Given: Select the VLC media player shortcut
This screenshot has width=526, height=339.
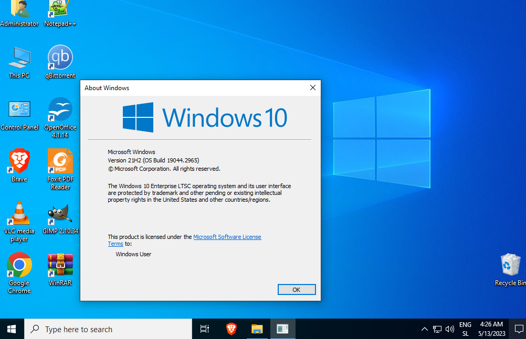Looking at the screenshot, I should pyautogui.click(x=19, y=222).
